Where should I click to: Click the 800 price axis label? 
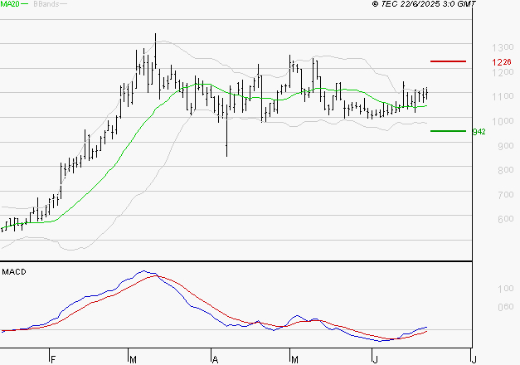[x=506, y=170]
